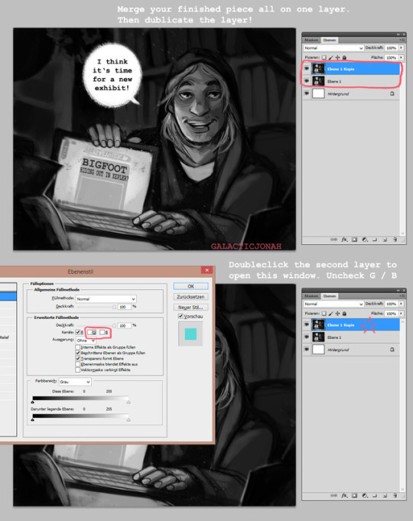
Task: Open panel flyout menu in lower Ebenen panel
Action: [402, 296]
